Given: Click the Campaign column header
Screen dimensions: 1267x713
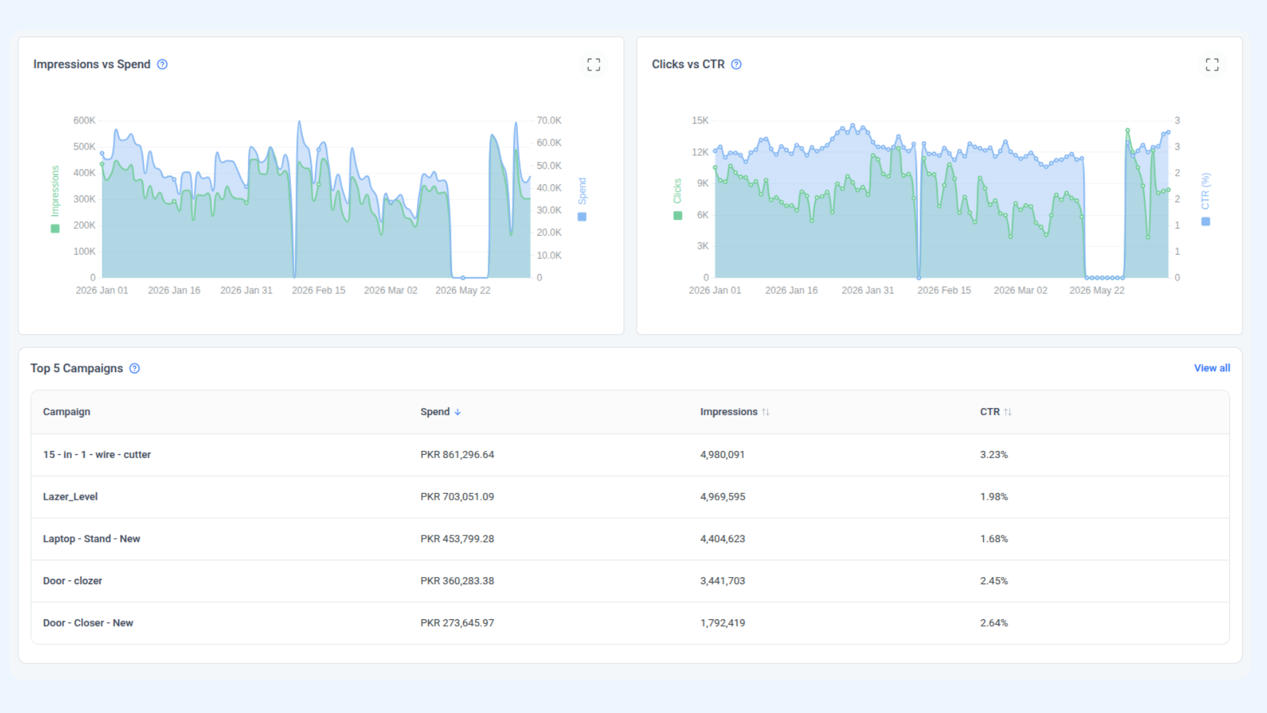Looking at the screenshot, I should point(67,412).
